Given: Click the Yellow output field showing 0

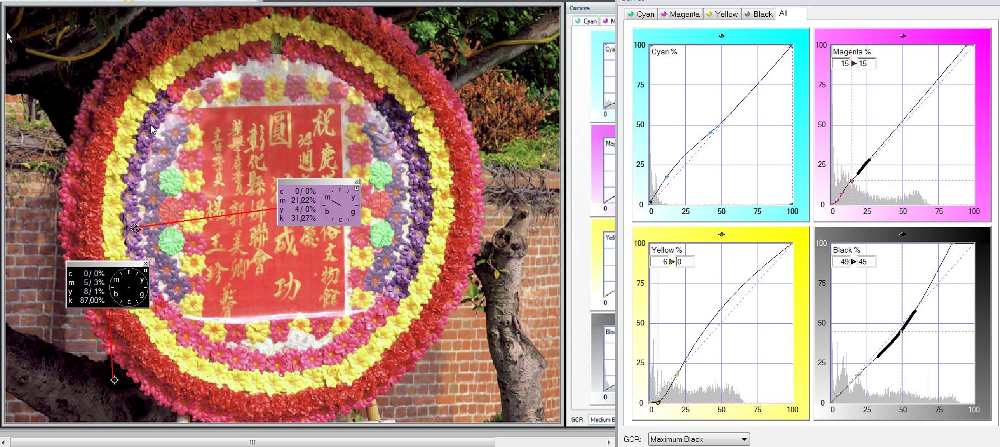Looking at the screenshot, I should 685,262.
